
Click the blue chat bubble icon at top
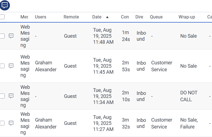pyautogui.click(x=5, y=5)
